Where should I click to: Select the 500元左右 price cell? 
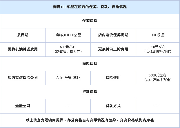68,49
